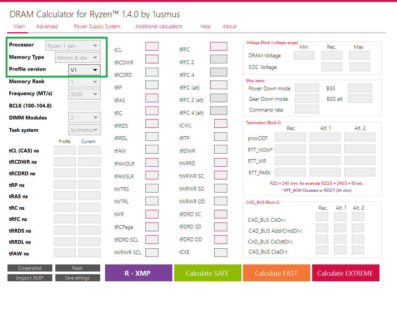
Task: Open the Memory Rank dropdown
Action: click(x=84, y=82)
